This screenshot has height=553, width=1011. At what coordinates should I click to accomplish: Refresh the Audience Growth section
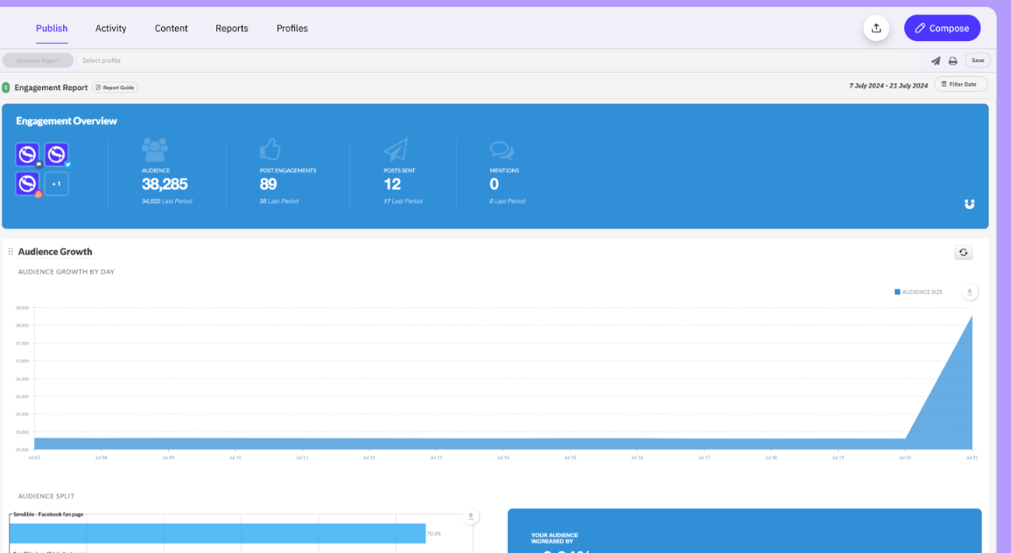point(963,252)
